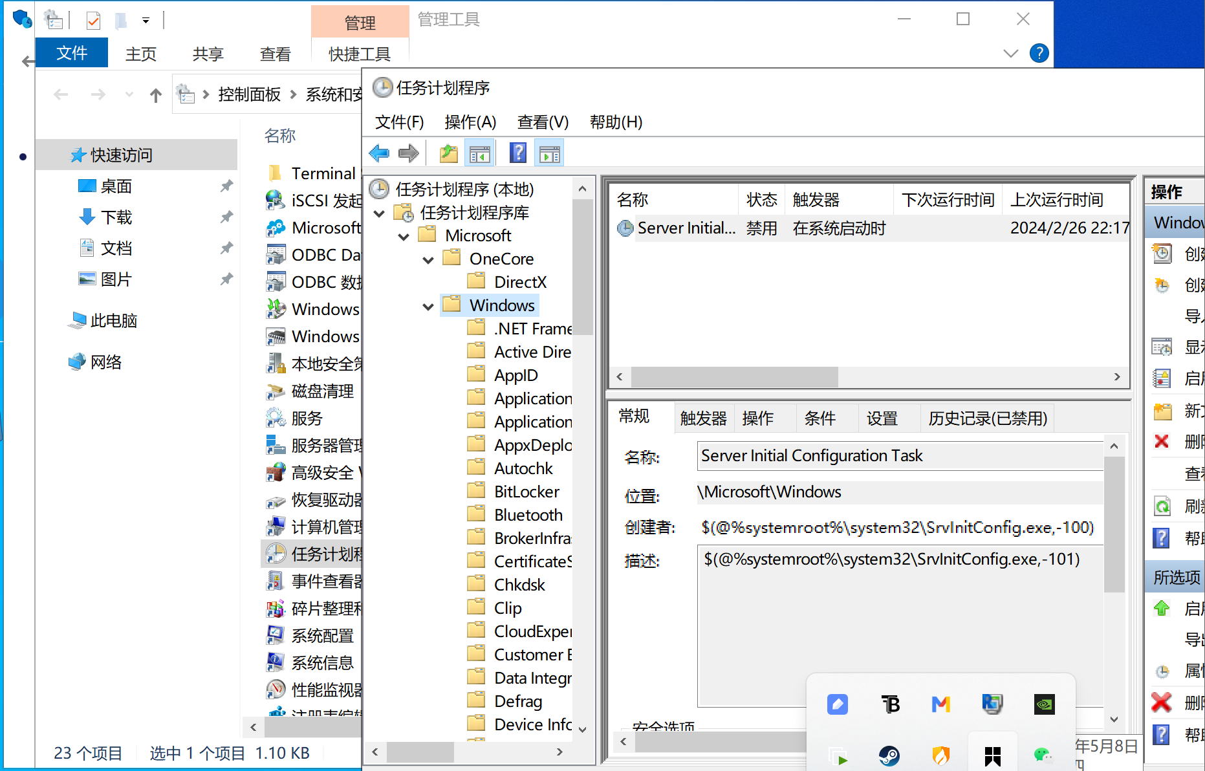Collapse the Microsoft tree node in Task Scheduler
This screenshot has width=1205, height=771.
(404, 236)
